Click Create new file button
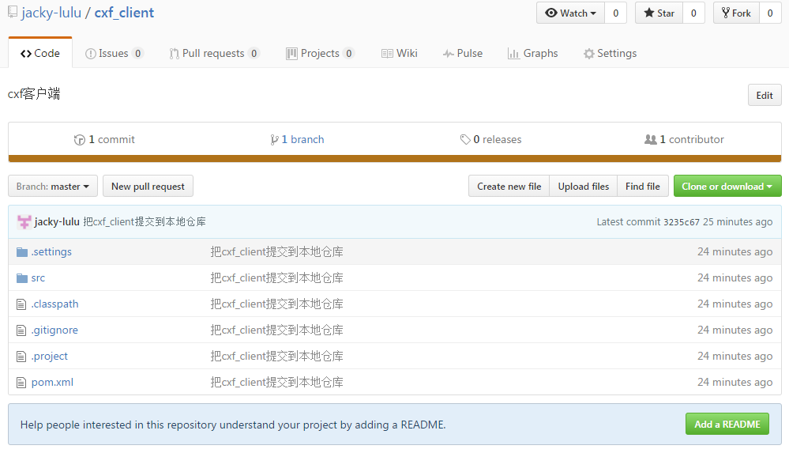 509,187
